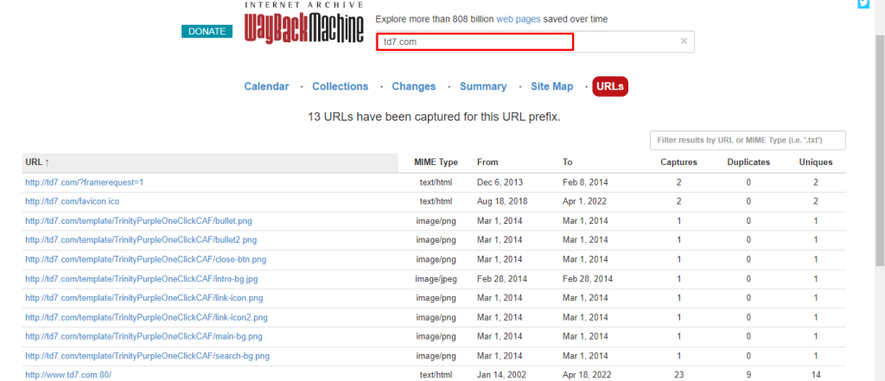Click the 'Feb 8, 2014' To date
The height and width of the screenshot is (381, 885).
585,183
